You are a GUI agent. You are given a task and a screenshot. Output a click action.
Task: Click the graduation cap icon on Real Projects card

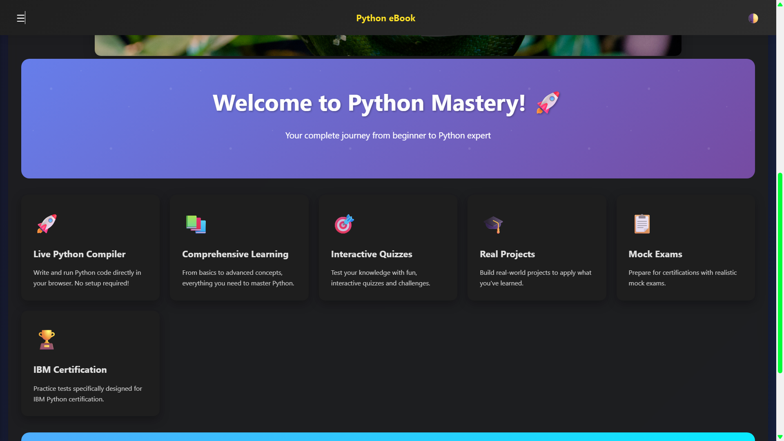(x=493, y=224)
